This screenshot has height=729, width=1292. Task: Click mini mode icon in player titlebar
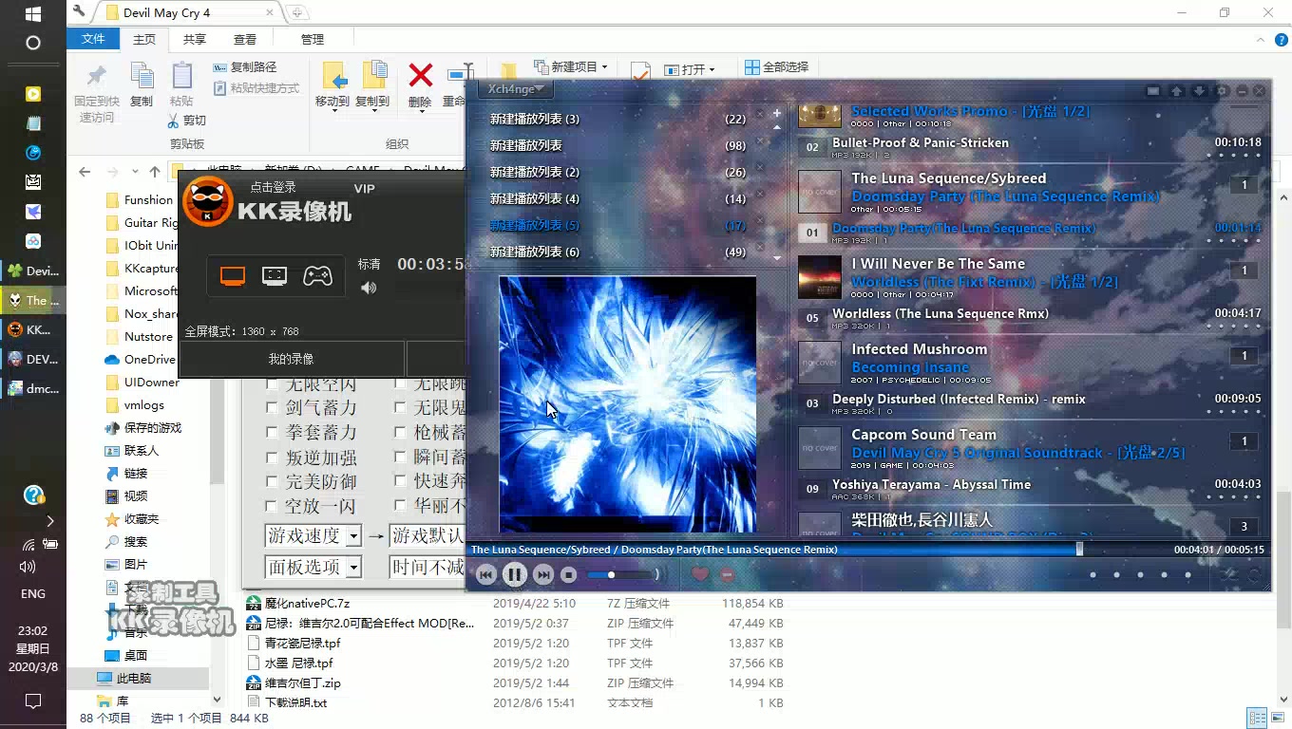coord(1152,90)
